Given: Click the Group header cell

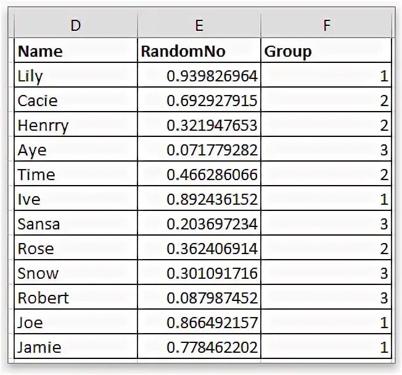Looking at the screenshot, I should tap(326, 51).
